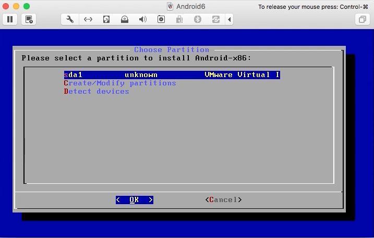This screenshot has width=374, height=238.
Task: Click the hard disk device icon
Action: tap(106, 19)
